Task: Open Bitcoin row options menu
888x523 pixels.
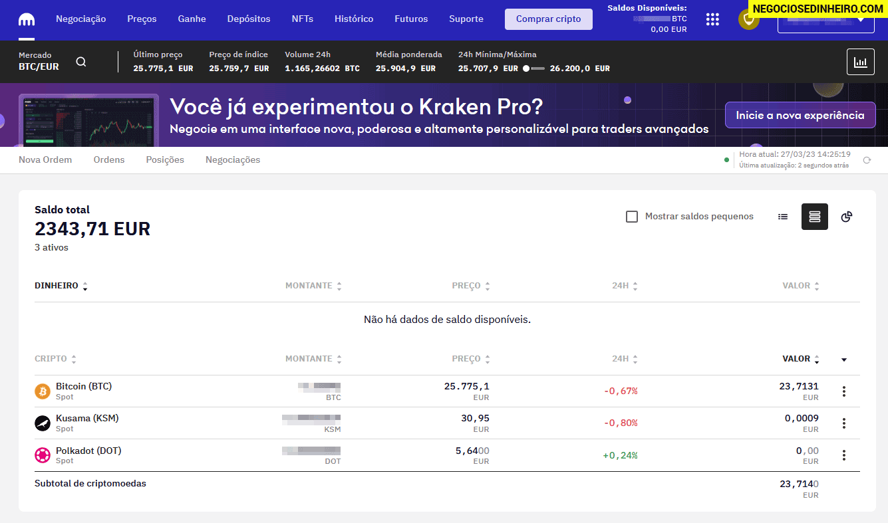Action: pos(844,391)
